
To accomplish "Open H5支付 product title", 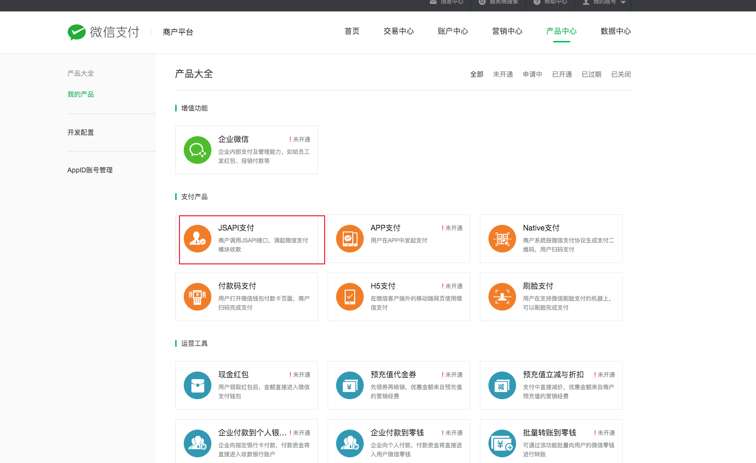I will pos(383,286).
